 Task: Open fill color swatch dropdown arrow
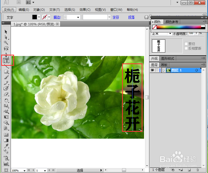point(39,17)
